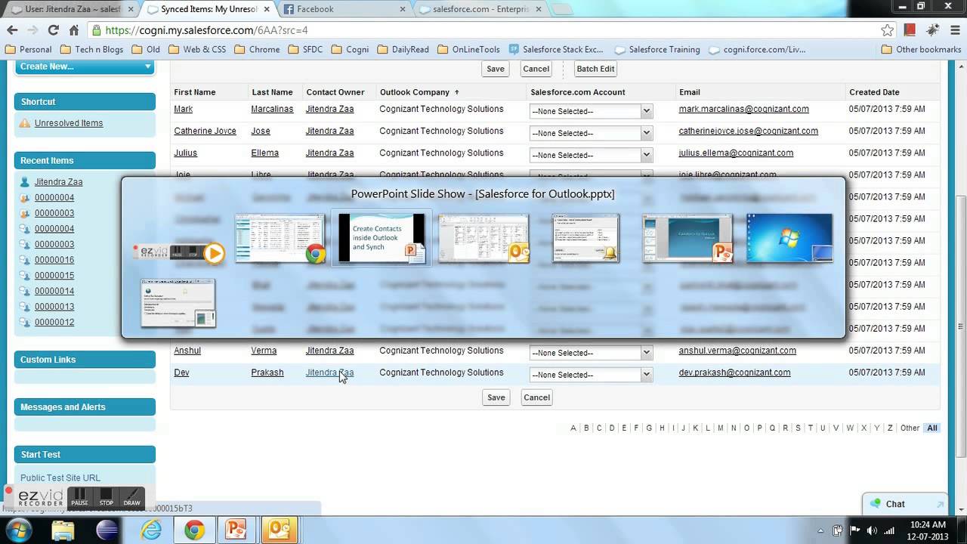Click the red extension icon beside the star
Image resolution: width=967 pixels, height=544 pixels.
910,30
